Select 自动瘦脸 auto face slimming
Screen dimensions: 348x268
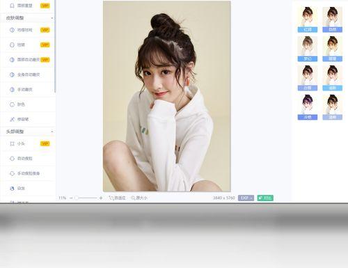click(28, 159)
